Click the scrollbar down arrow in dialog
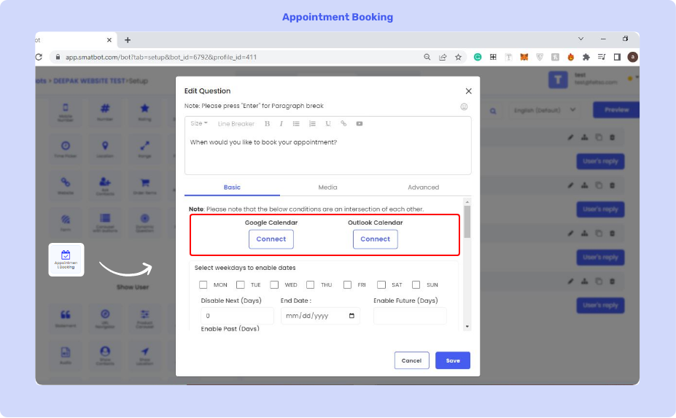The height and width of the screenshot is (418, 676). coord(467,327)
